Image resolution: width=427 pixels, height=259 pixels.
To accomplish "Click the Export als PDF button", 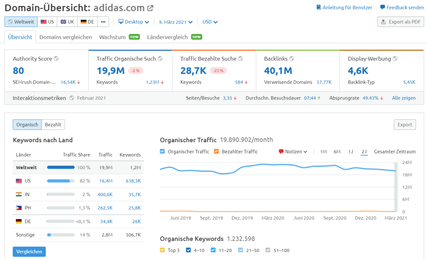I will (400, 22).
